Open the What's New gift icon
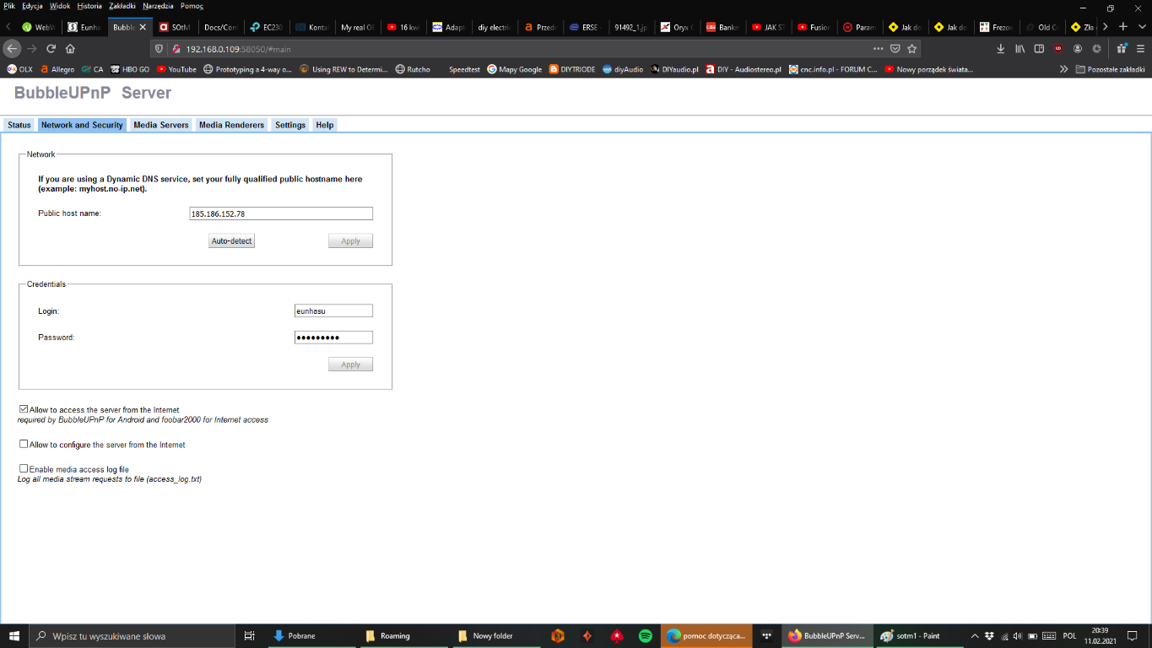Image resolution: width=1152 pixels, height=648 pixels. pyautogui.click(x=1122, y=48)
